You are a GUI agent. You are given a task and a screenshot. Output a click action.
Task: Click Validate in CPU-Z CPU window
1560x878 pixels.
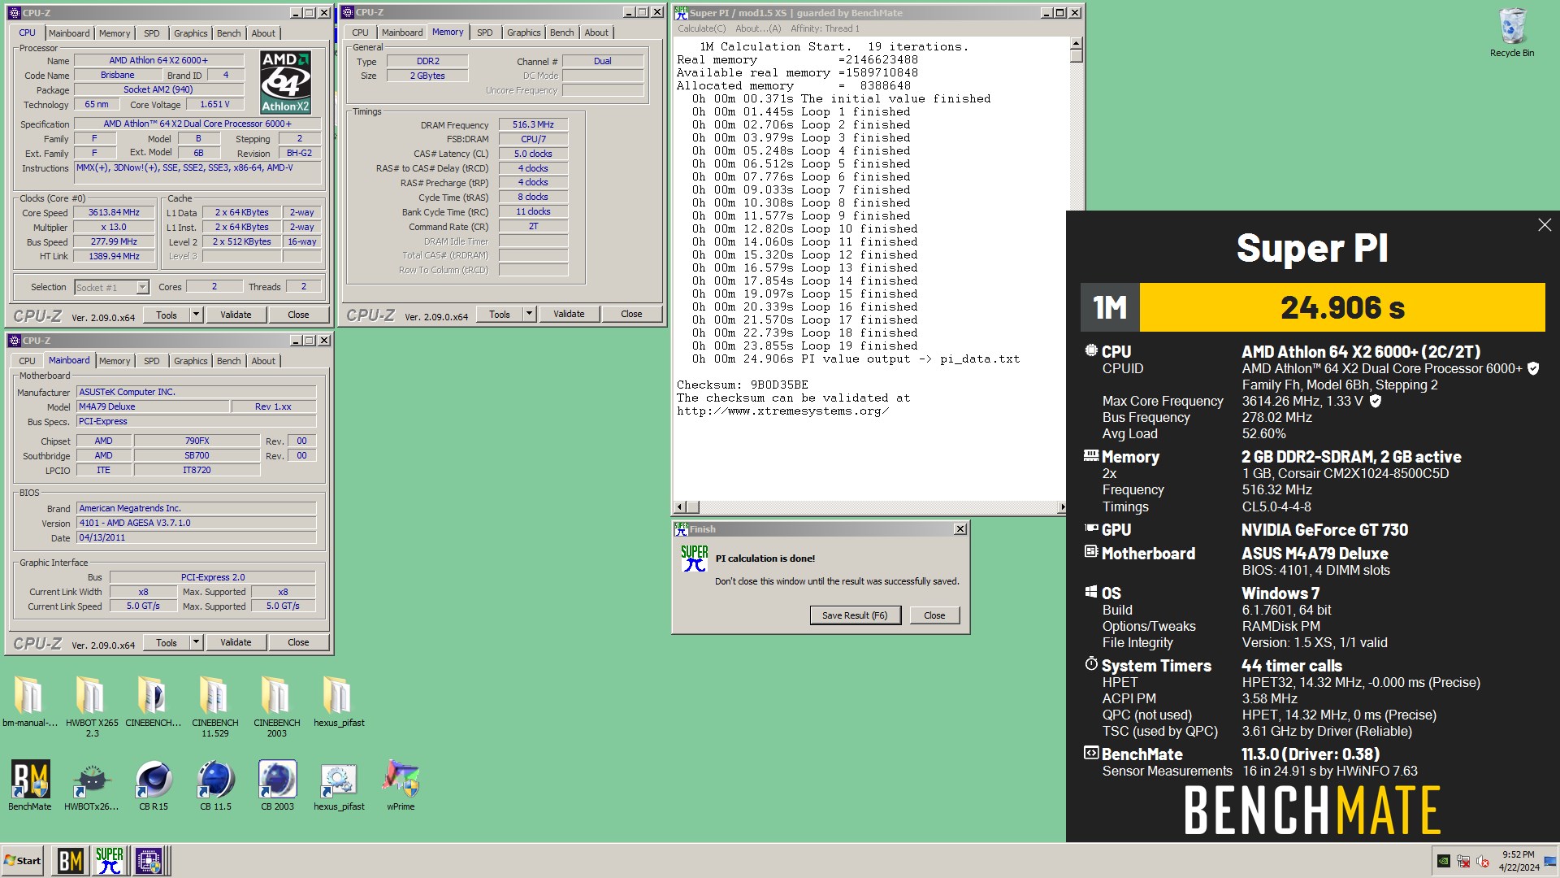coord(236,315)
